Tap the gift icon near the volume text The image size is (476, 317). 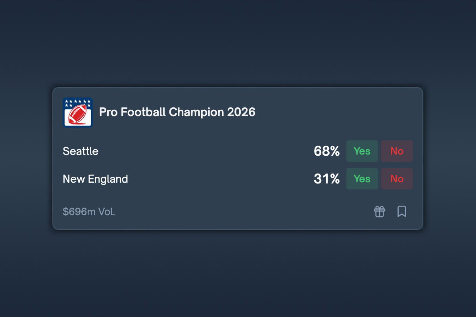379,211
